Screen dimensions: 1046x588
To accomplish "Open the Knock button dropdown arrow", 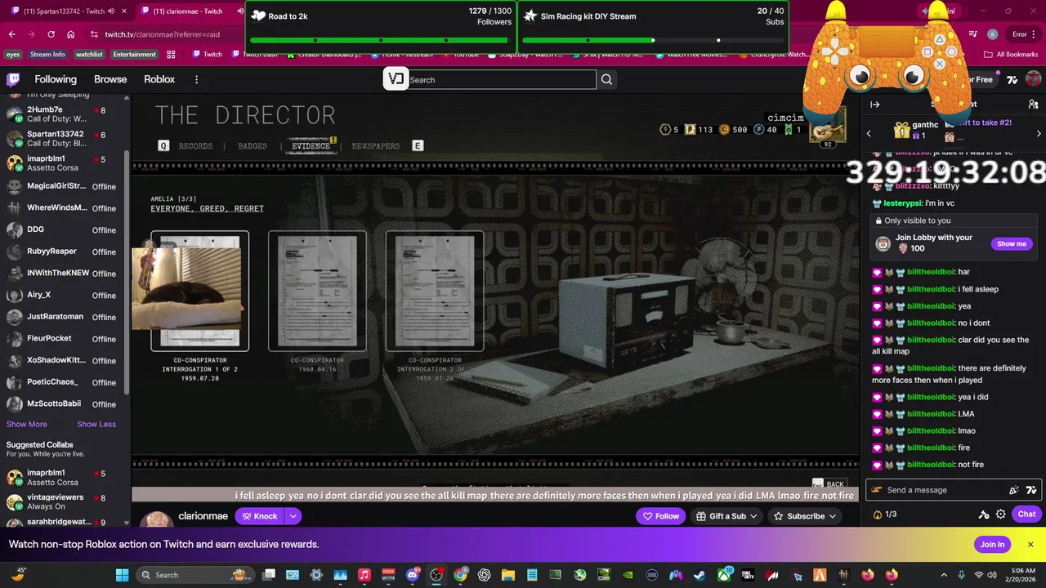I will coord(293,516).
